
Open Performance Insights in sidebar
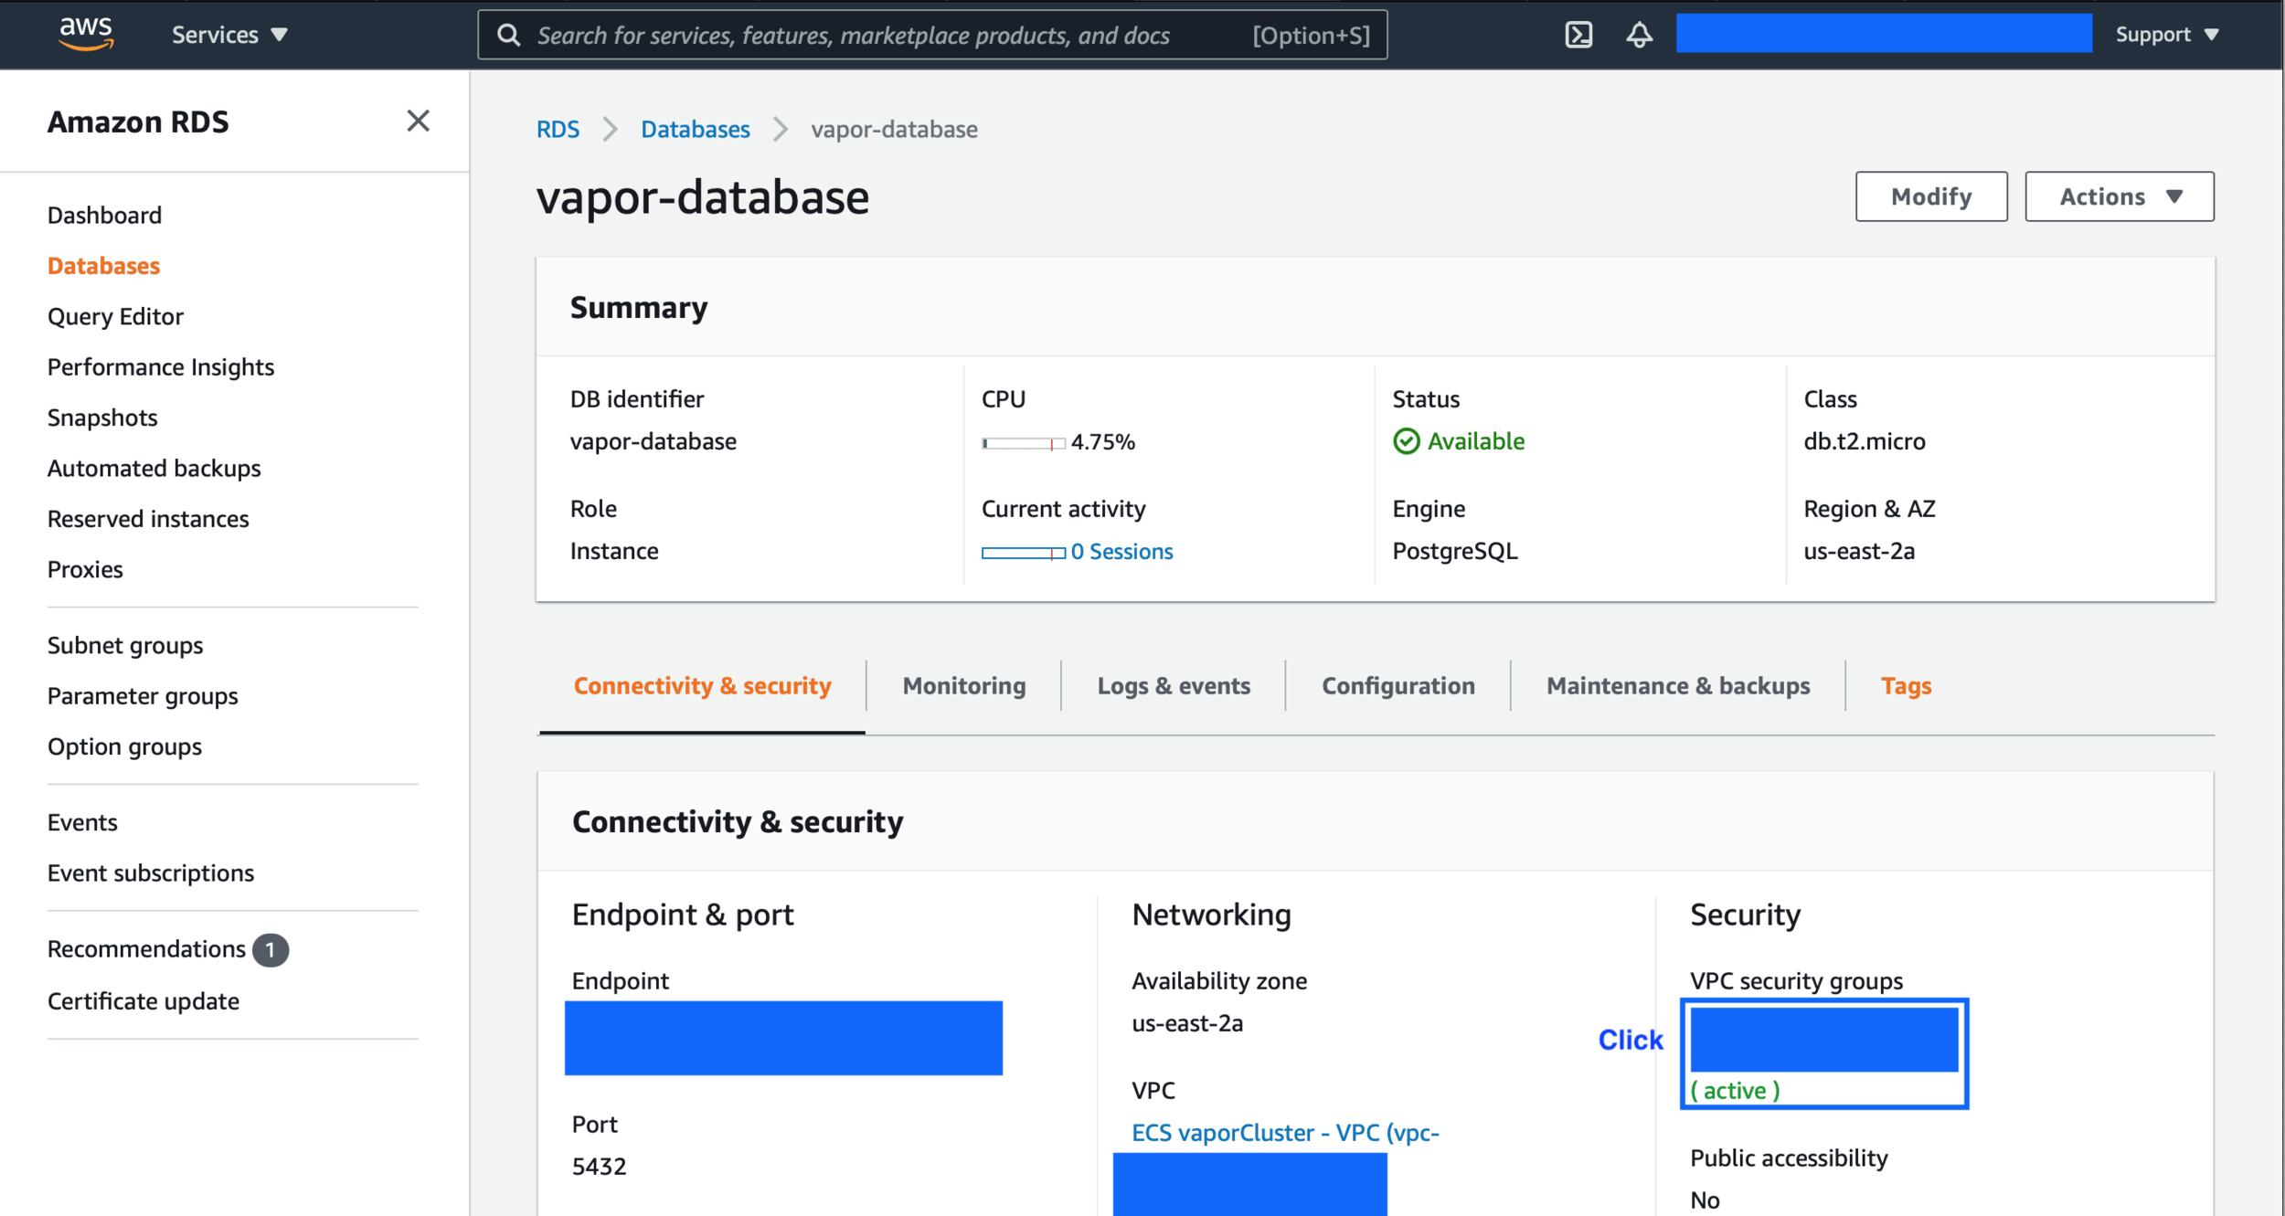(161, 366)
